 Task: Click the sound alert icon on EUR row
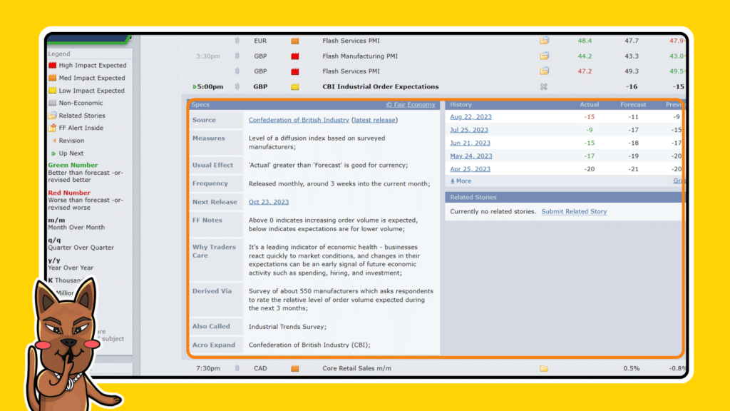pos(237,41)
